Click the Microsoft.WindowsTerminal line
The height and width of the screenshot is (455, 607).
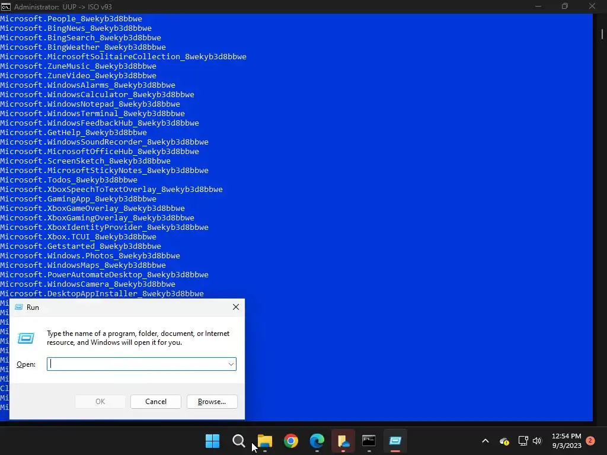(x=92, y=113)
